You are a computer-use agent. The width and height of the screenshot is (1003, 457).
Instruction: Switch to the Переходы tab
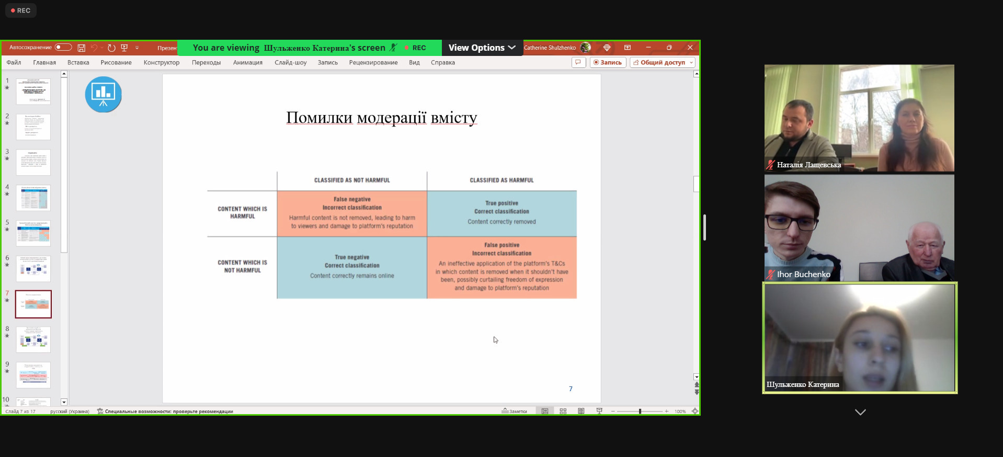pos(206,62)
